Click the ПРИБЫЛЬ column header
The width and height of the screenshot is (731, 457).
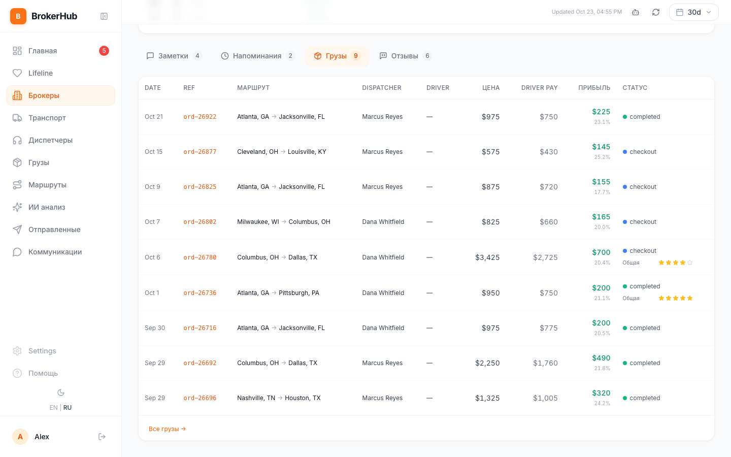594,88
